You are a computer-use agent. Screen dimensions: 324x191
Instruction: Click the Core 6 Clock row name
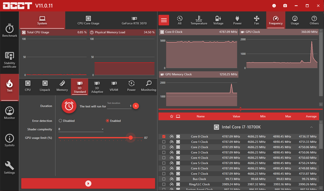pyautogui.click(x=199, y=168)
